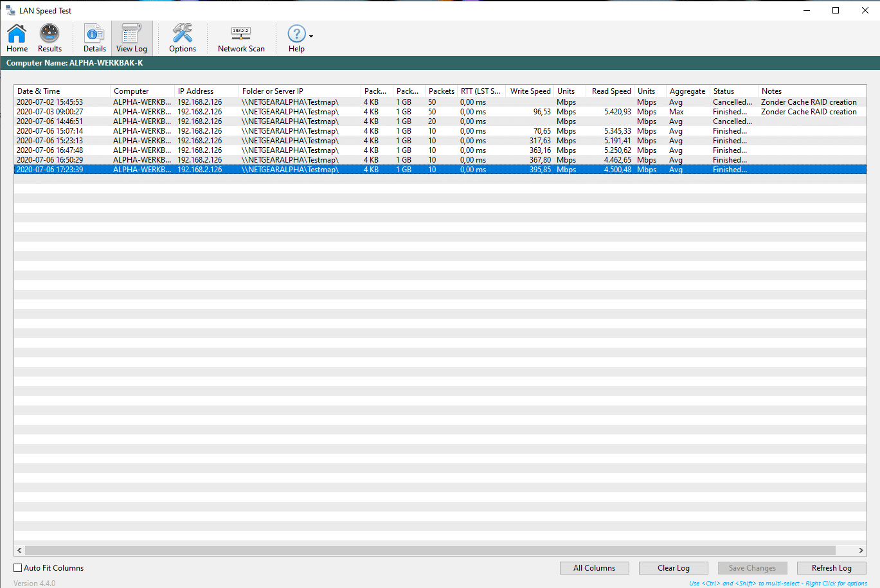880x588 pixels.
Task: Select the log row dated 2020-07-06 15:23:13
Action: click(x=50, y=141)
